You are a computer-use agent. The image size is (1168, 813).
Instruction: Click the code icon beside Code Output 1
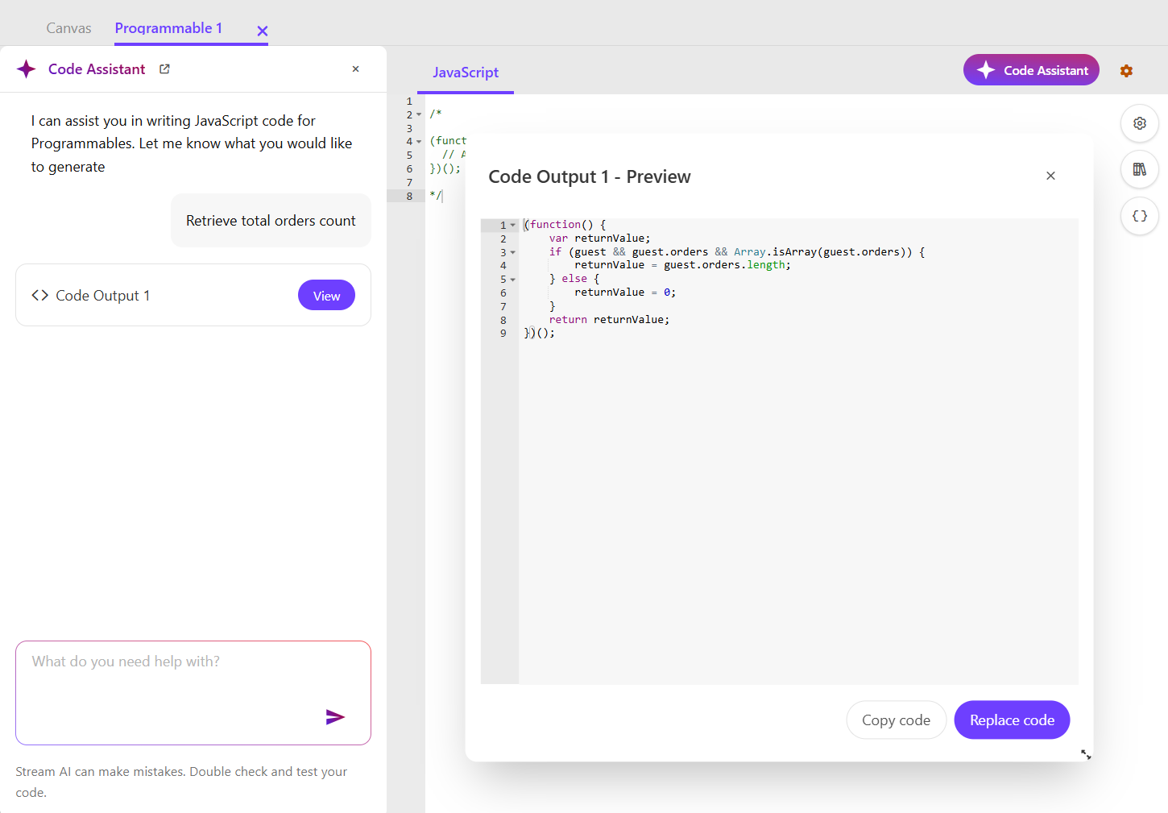[39, 295]
